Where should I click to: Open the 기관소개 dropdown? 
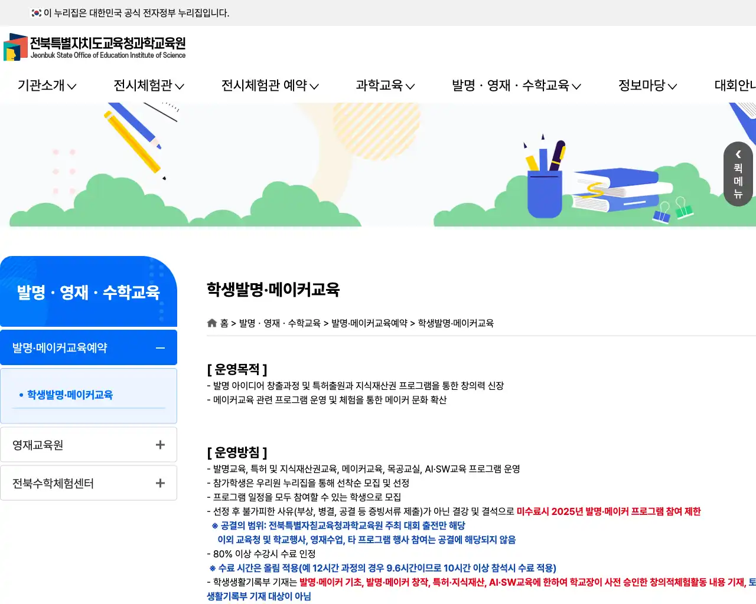[45, 86]
